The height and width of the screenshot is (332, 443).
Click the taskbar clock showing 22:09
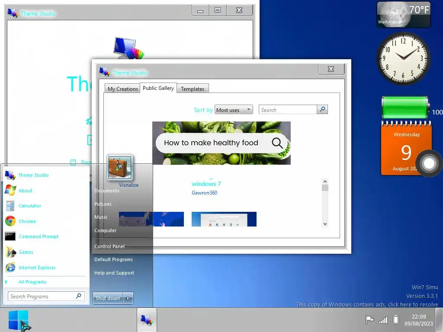[418, 320]
